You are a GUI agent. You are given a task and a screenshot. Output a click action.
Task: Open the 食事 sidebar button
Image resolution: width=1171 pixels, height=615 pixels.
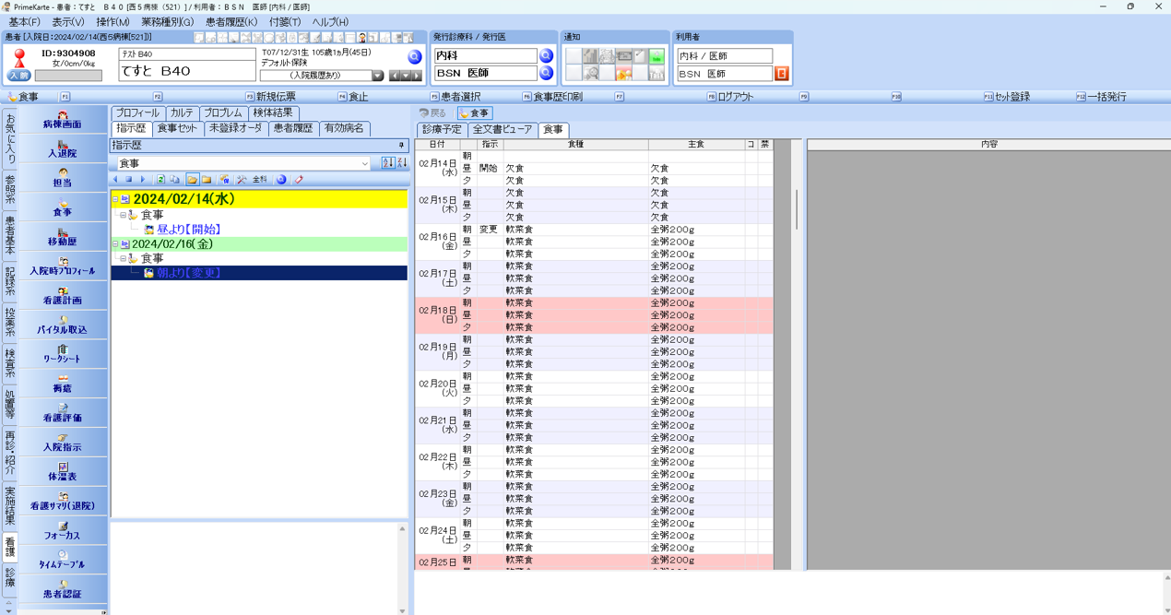coord(62,209)
